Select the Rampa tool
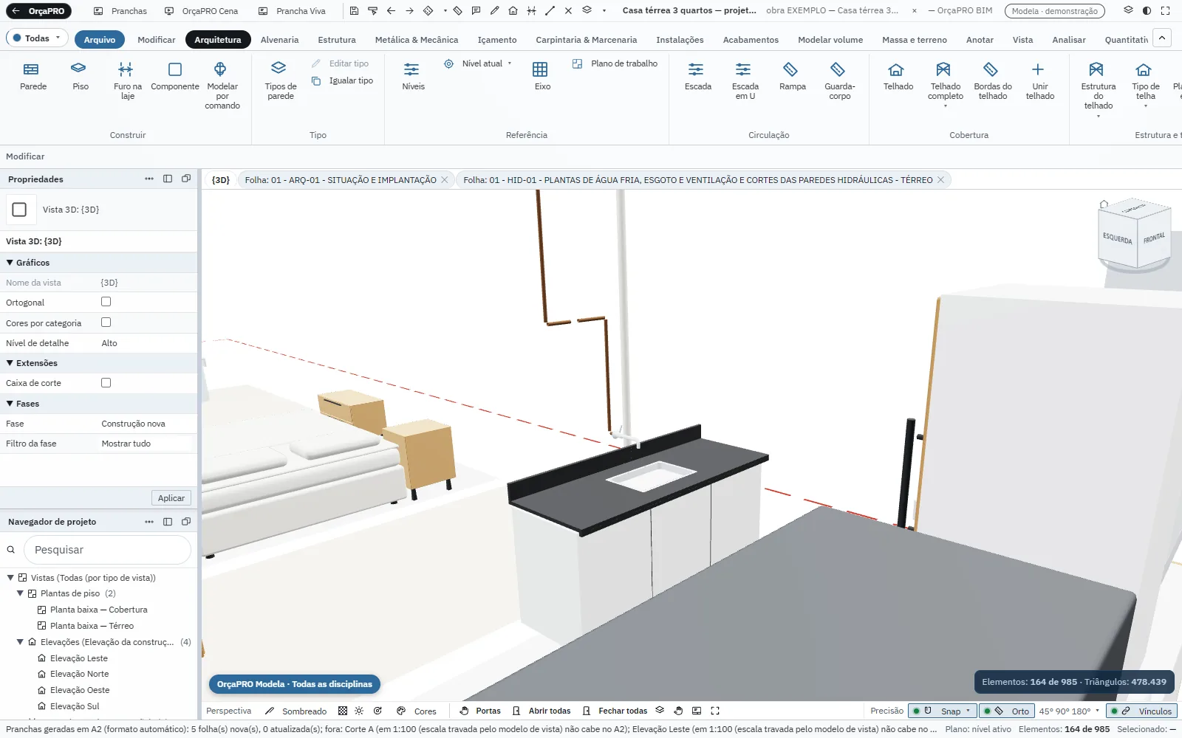 click(x=792, y=77)
